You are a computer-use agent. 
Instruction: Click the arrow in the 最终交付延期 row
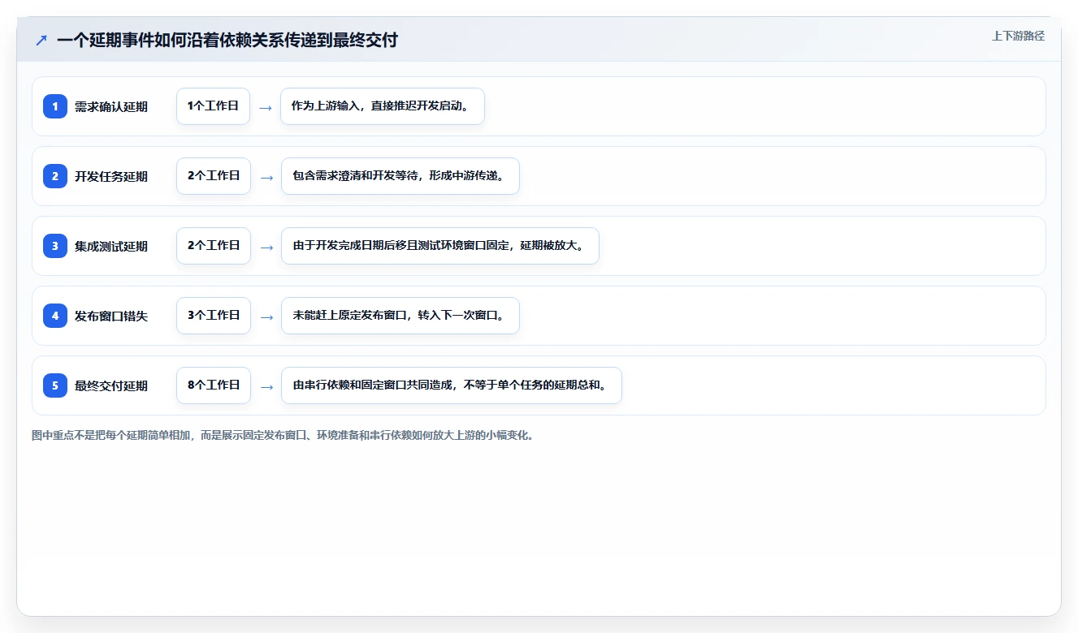coord(266,386)
